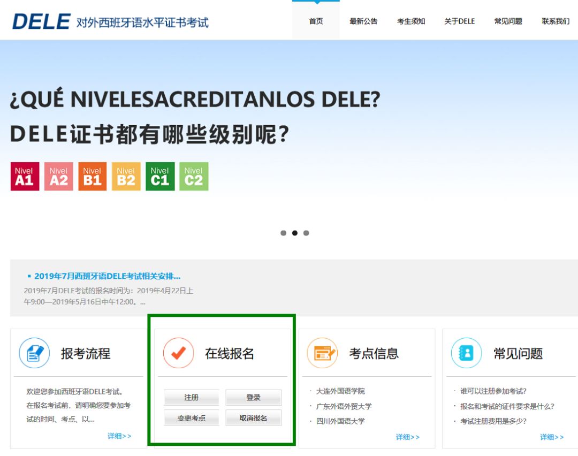Click the 在线报名 card heading
The image size is (578, 456).
[229, 354]
